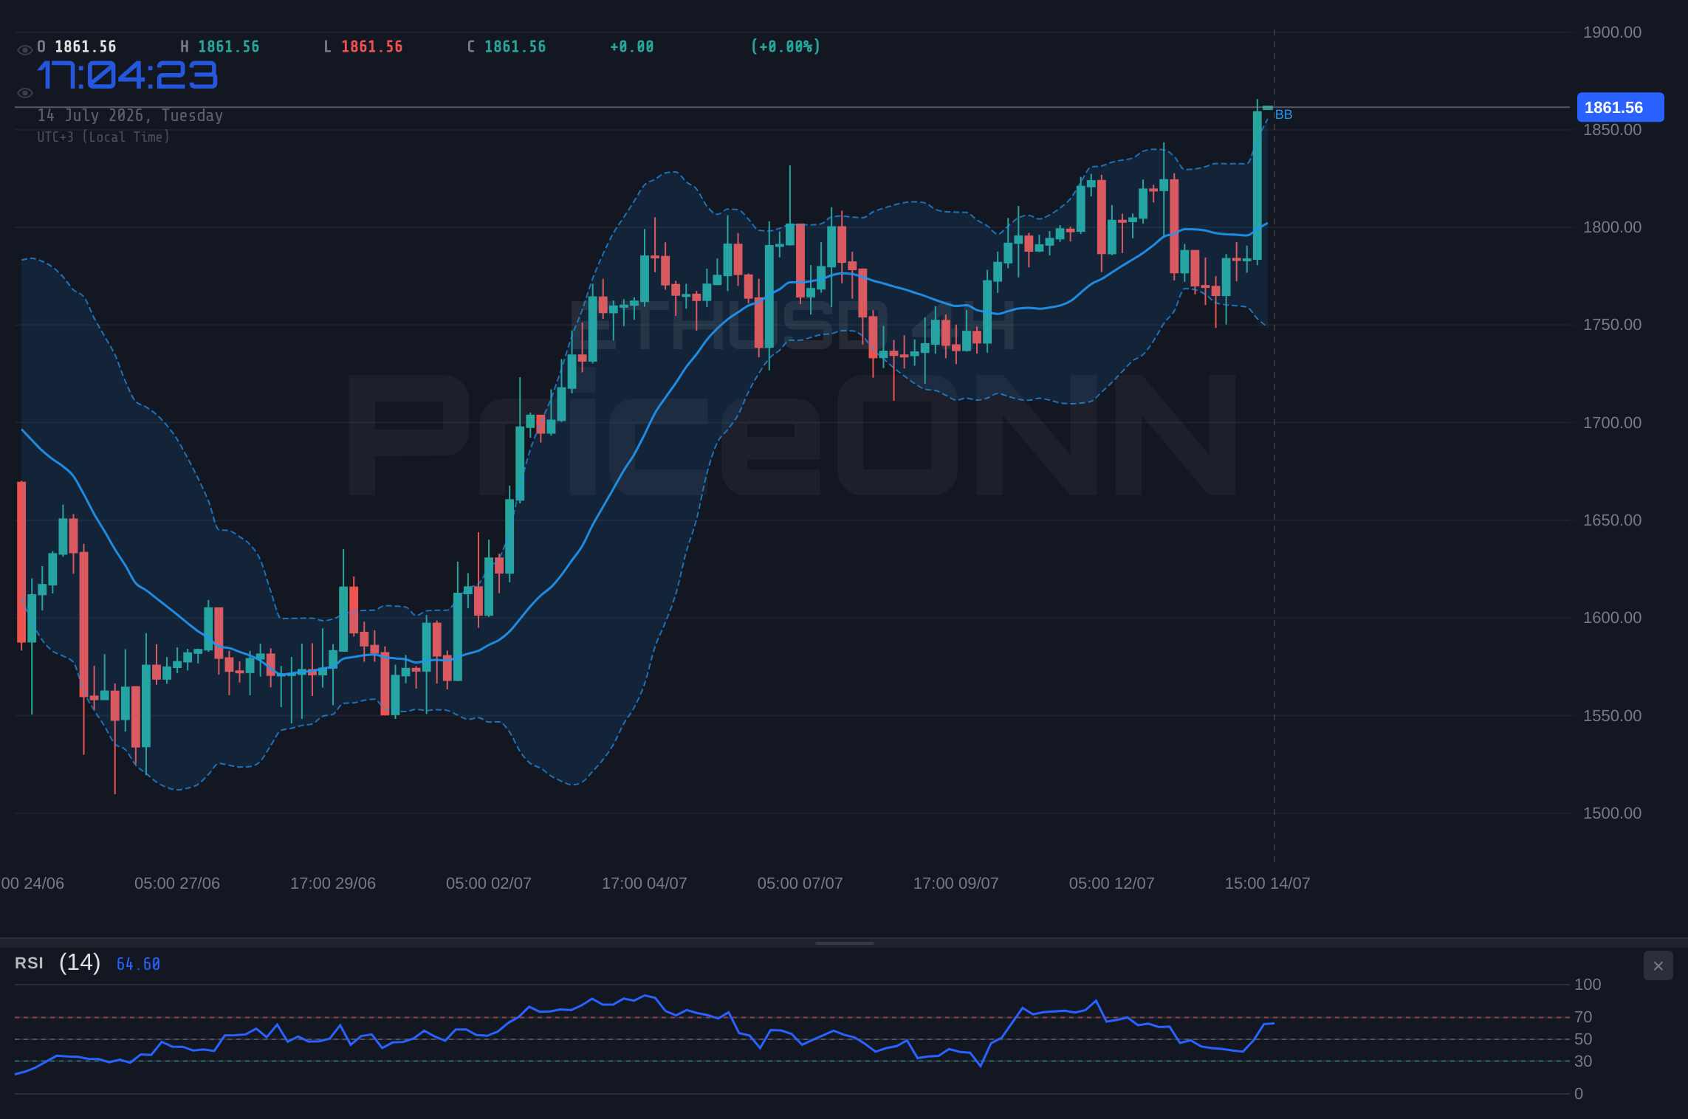Click the 05:00 02/07 time label
1688x1119 pixels.
489,884
